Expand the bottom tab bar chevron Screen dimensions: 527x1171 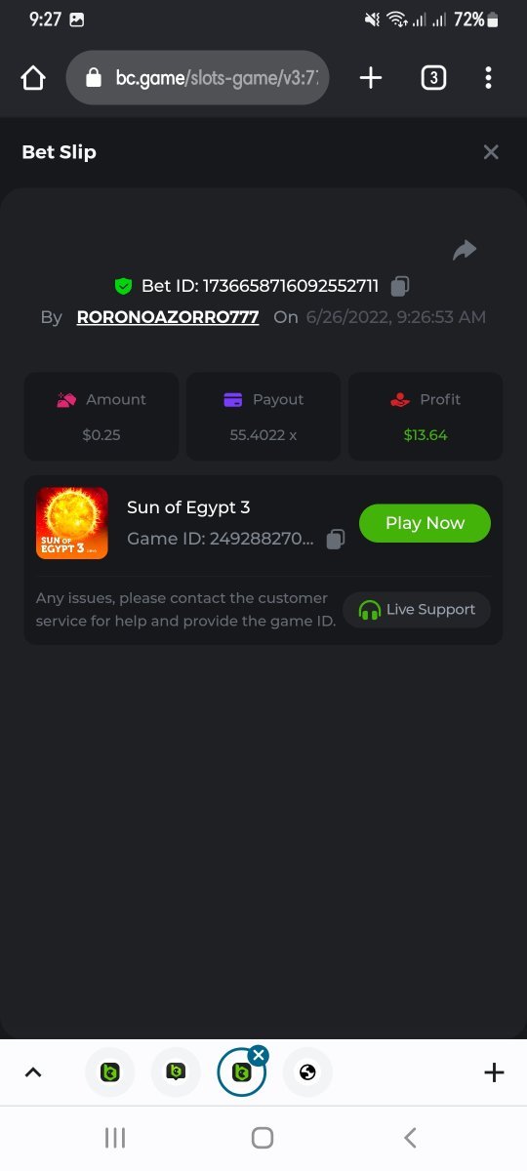[x=33, y=1072]
